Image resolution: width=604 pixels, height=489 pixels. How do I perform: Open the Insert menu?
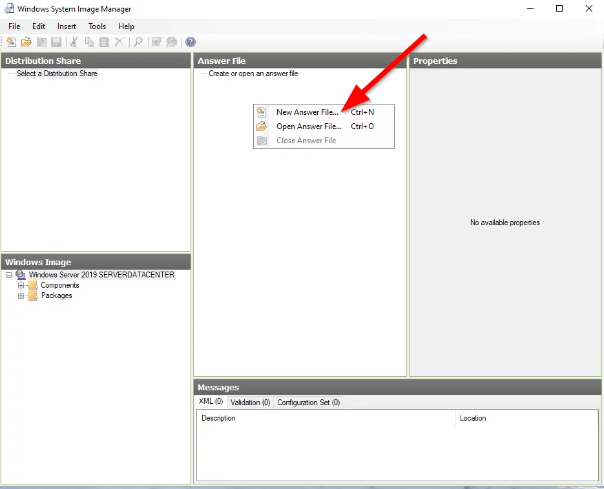67,26
